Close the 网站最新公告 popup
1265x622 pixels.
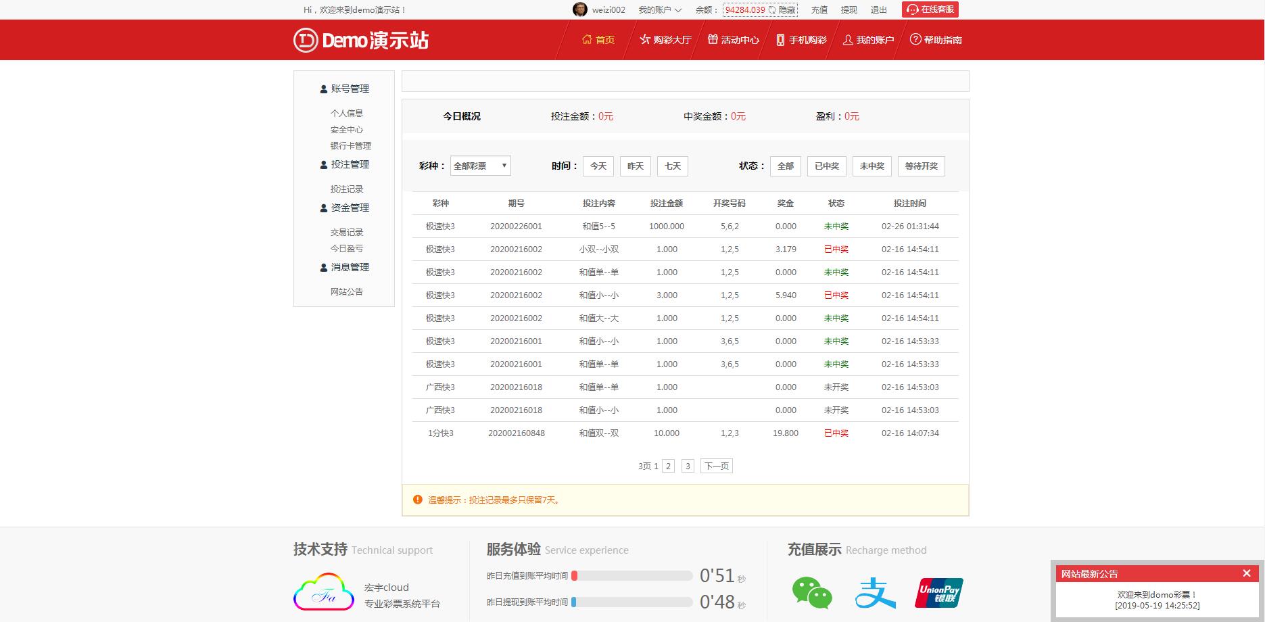1247,573
